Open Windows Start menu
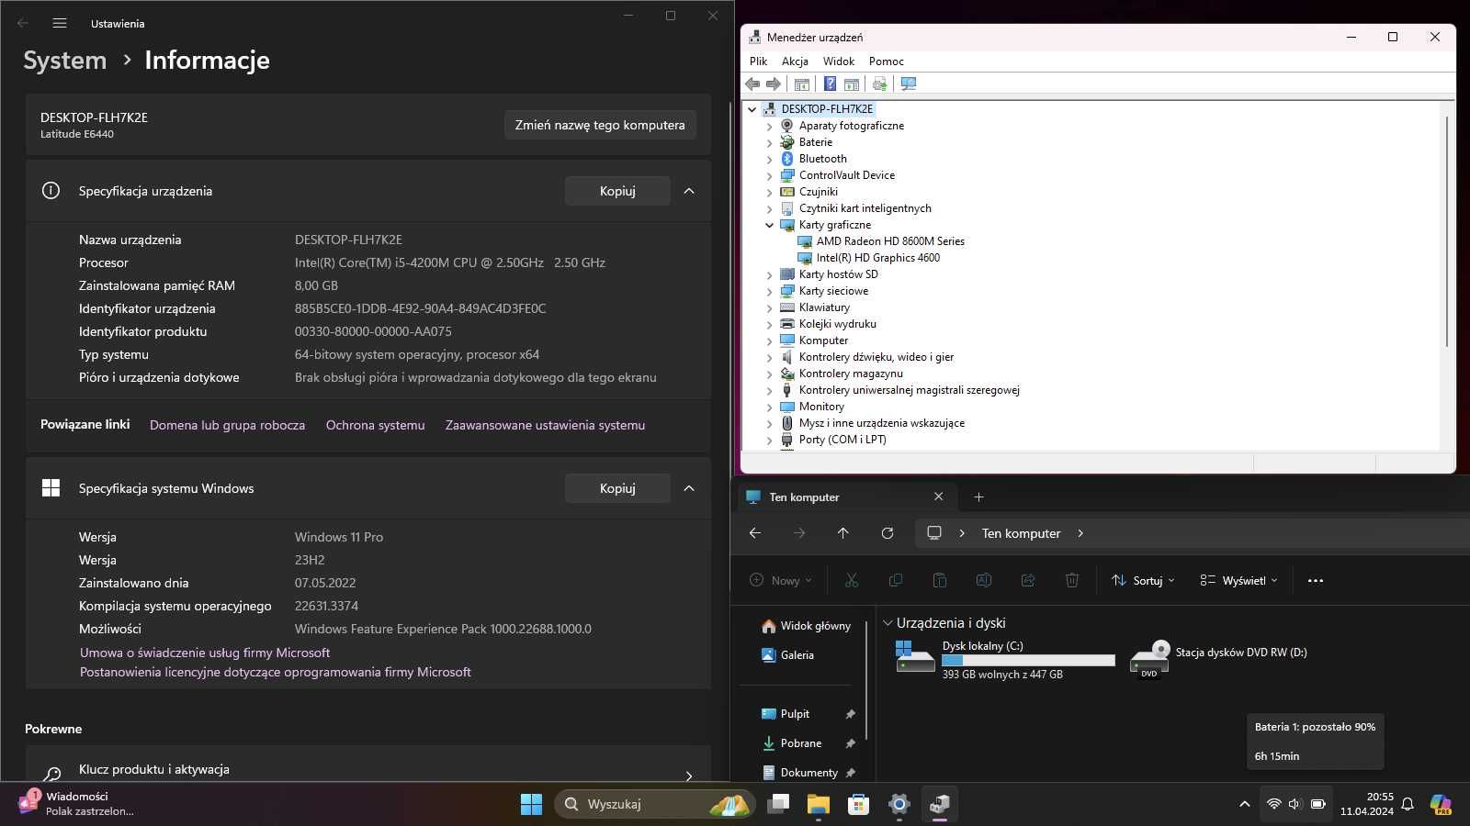1470x826 pixels. pos(531,804)
